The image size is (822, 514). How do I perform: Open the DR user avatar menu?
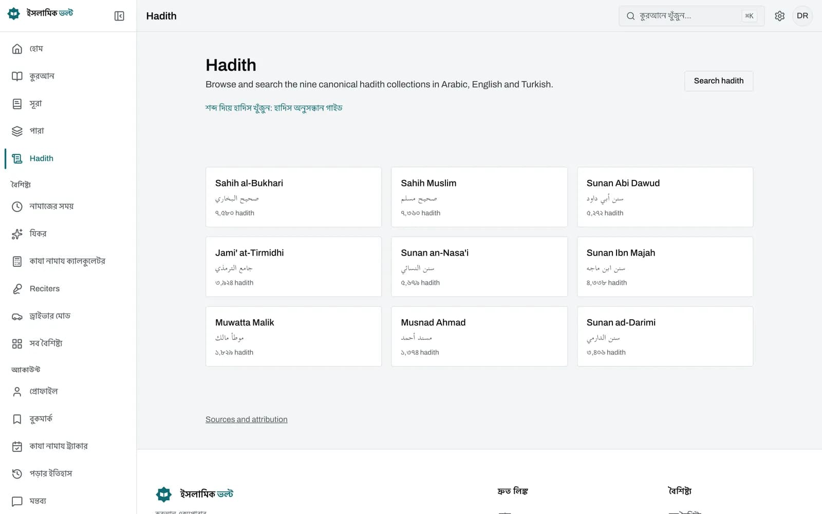tap(802, 16)
